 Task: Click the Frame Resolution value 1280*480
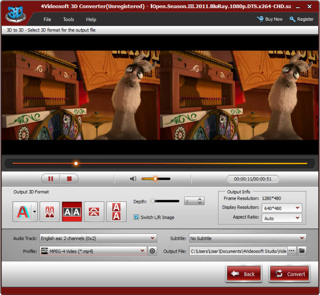click(x=272, y=198)
